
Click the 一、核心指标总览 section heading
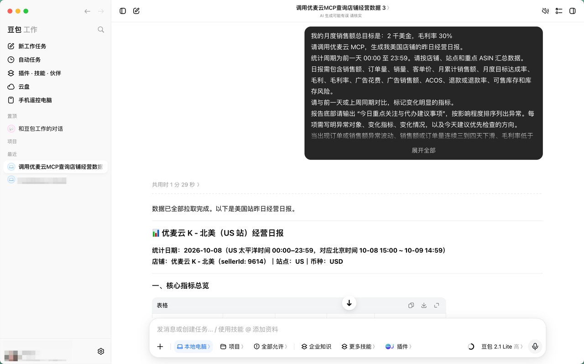pos(180,286)
